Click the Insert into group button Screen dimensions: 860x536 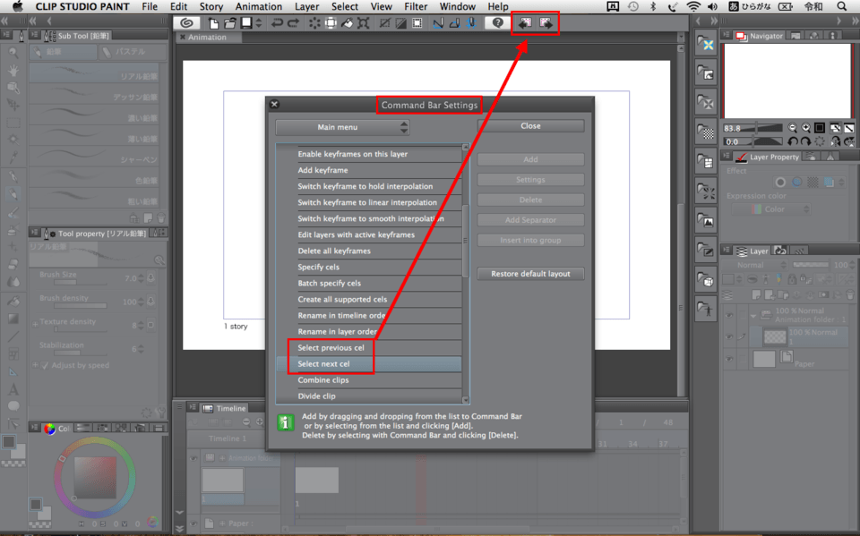[x=530, y=240]
